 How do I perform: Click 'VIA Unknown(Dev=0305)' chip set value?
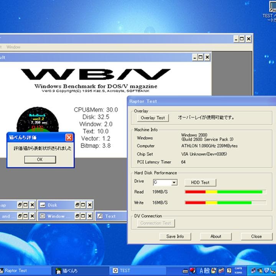pyautogui.click(x=204, y=154)
